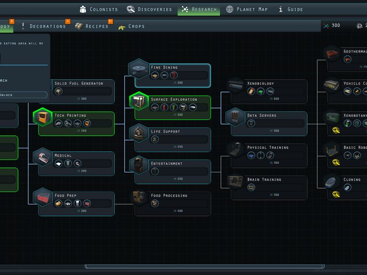The width and height of the screenshot is (367, 275).
Task: Click the green creature item in Xenobiology
Action: pyautogui.click(x=261, y=91)
